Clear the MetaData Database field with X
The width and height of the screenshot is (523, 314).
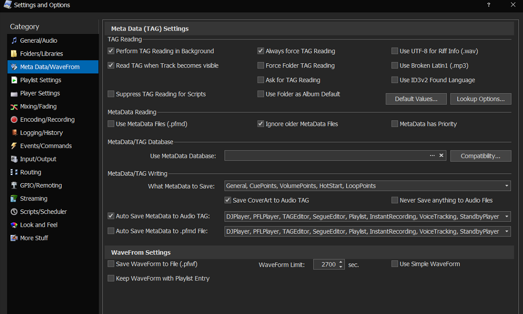pos(441,156)
